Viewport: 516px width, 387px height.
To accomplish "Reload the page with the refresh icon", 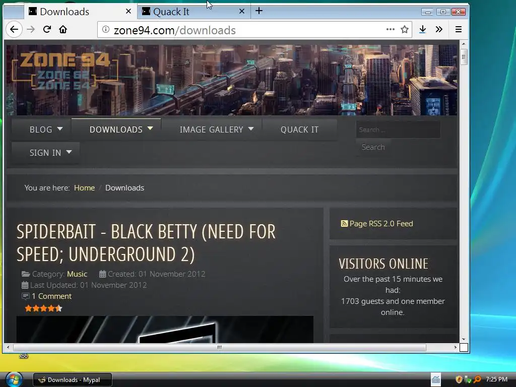I will (47, 29).
